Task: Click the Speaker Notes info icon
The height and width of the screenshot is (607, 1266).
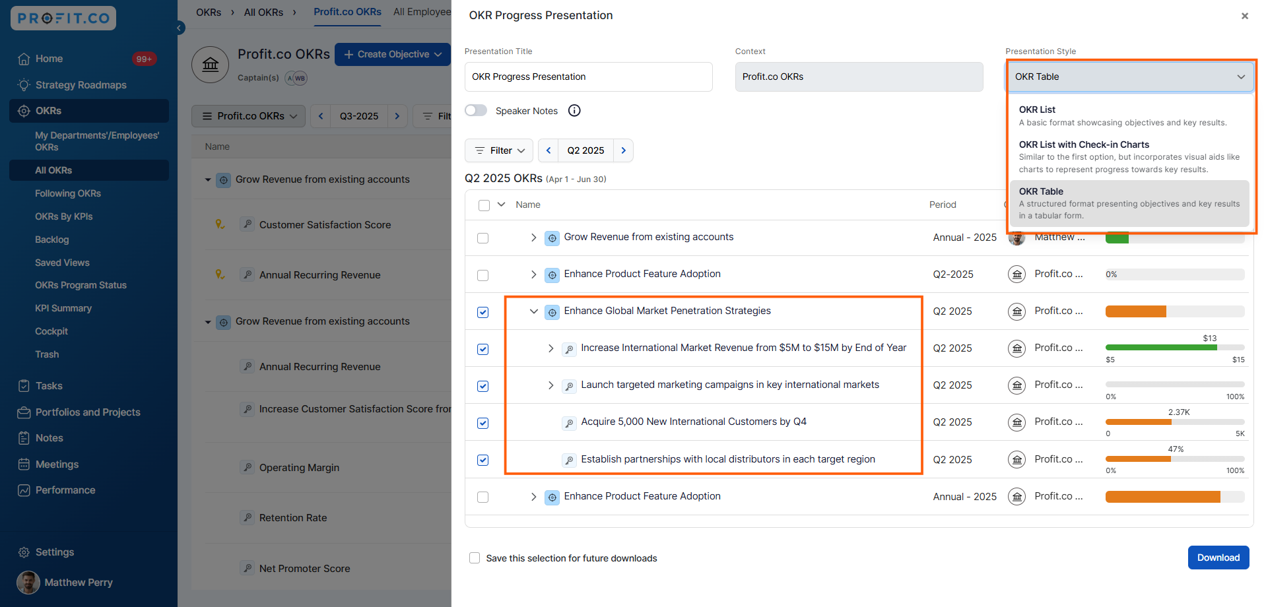Action: point(574,110)
